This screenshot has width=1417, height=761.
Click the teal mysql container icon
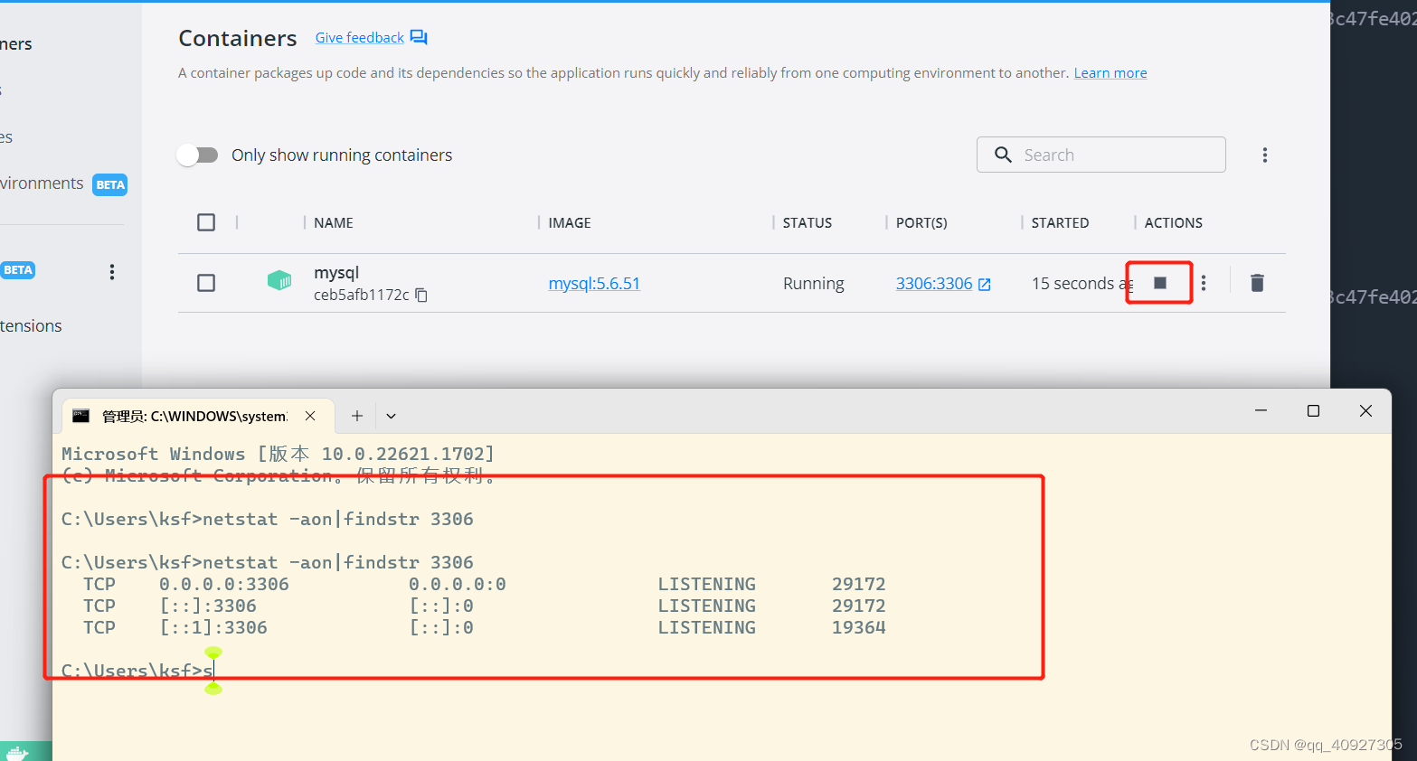[x=279, y=281]
